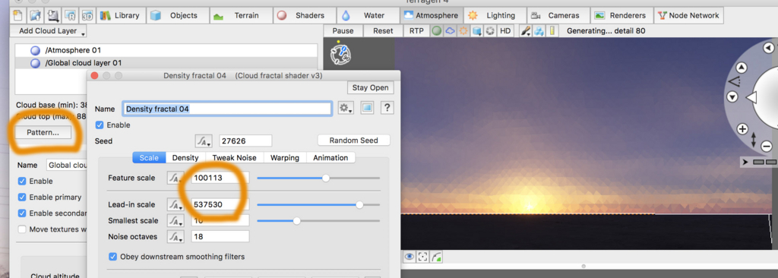Click the blue clustered objects icon
The height and width of the screenshot is (278, 778).
[x=539, y=31]
